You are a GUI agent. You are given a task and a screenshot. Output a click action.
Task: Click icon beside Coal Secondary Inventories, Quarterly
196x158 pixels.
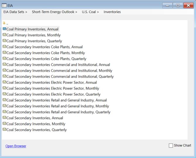point(4,129)
